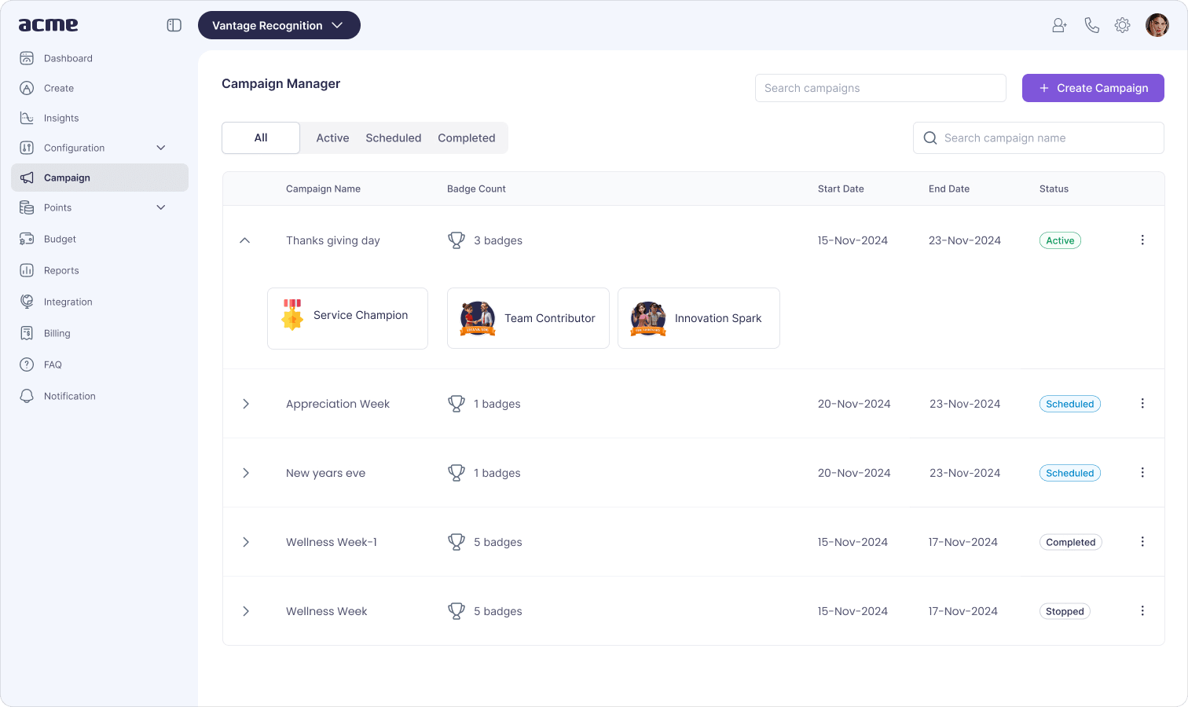
Task: Open the options menu for Wellness Week
Action: pyautogui.click(x=1142, y=610)
